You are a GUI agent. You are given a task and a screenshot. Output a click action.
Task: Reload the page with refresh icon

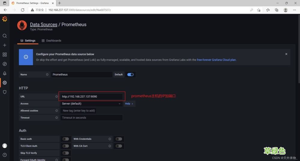22,10
